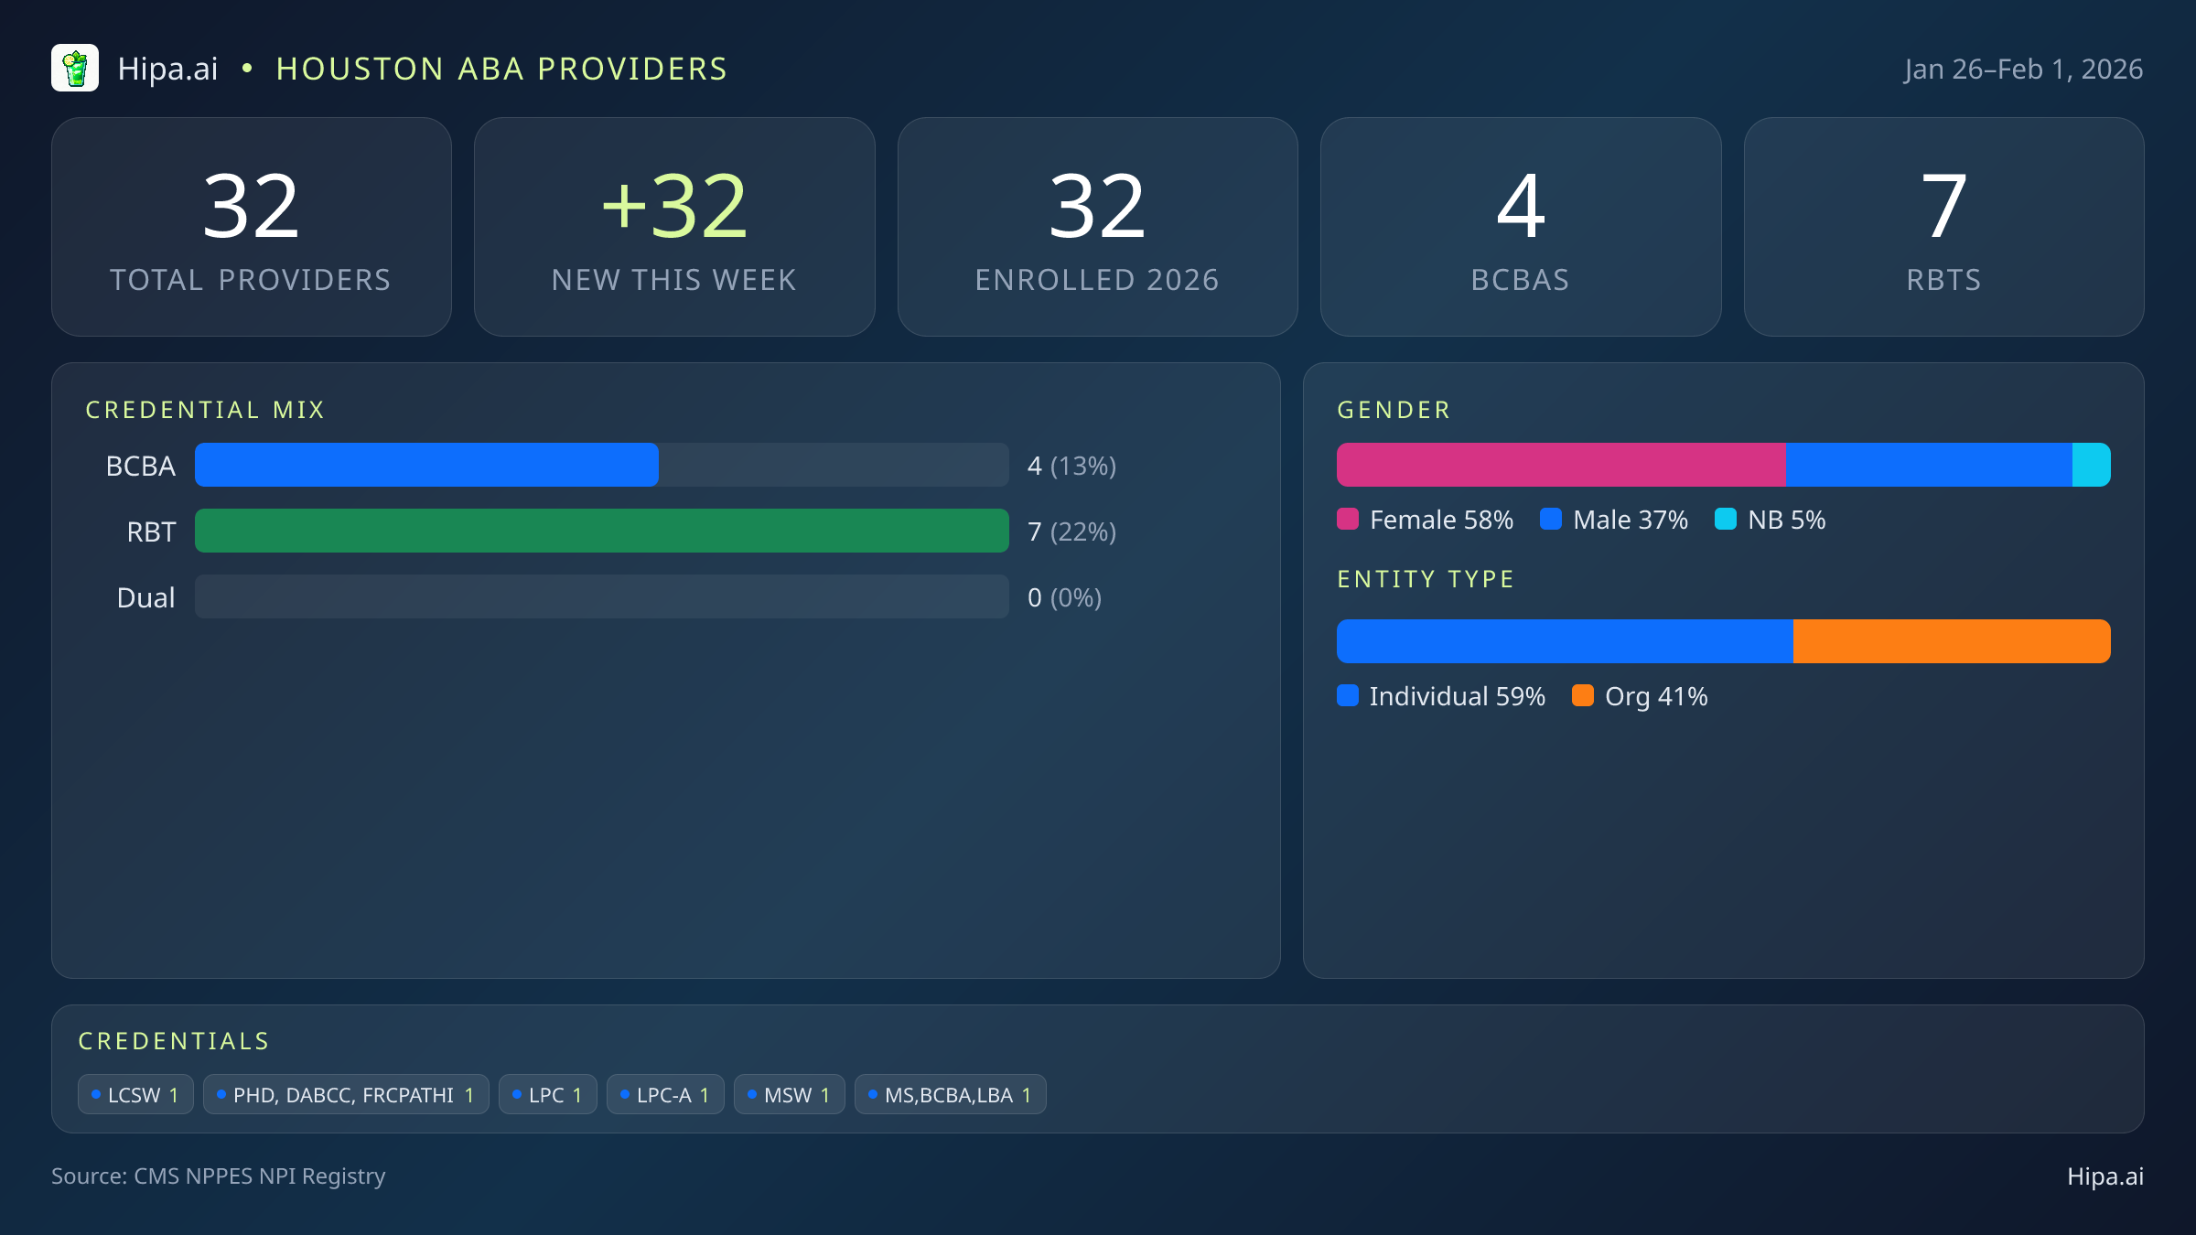Select the Male legend swatch in Gender chart
This screenshot has width=2196, height=1235.
[1550, 519]
